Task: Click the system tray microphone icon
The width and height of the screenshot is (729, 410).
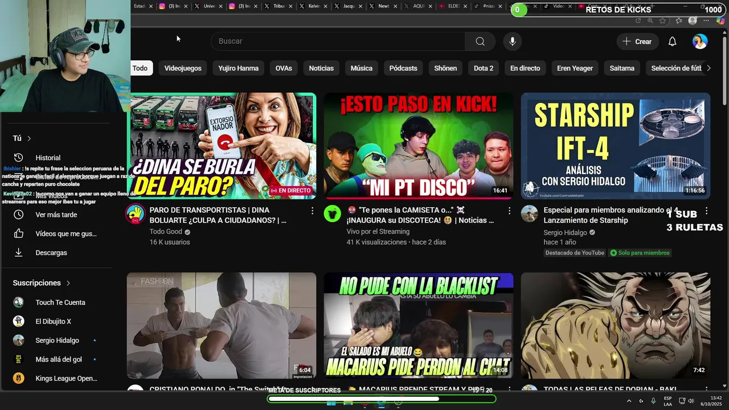Action: tap(653, 401)
